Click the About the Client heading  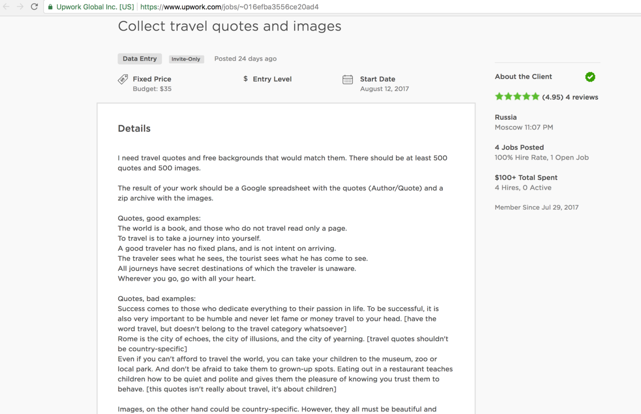pos(523,76)
